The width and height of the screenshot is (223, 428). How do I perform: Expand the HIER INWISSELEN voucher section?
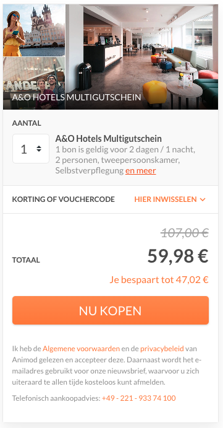point(170,199)
